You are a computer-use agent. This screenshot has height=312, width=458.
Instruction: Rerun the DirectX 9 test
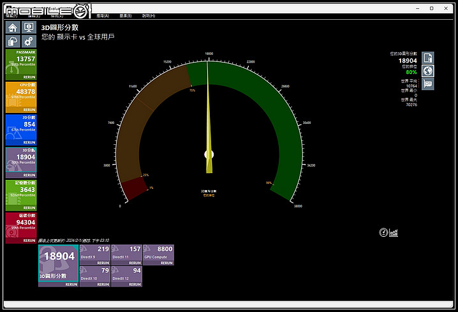point(104,262)
